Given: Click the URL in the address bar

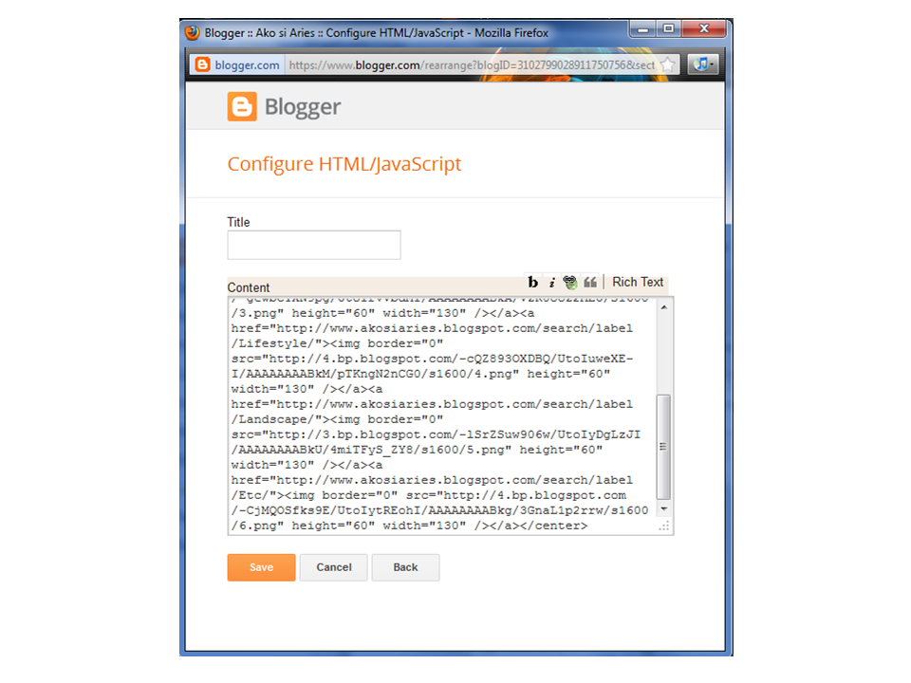Looking at the screenshot, I should click(x=472, y=65).
